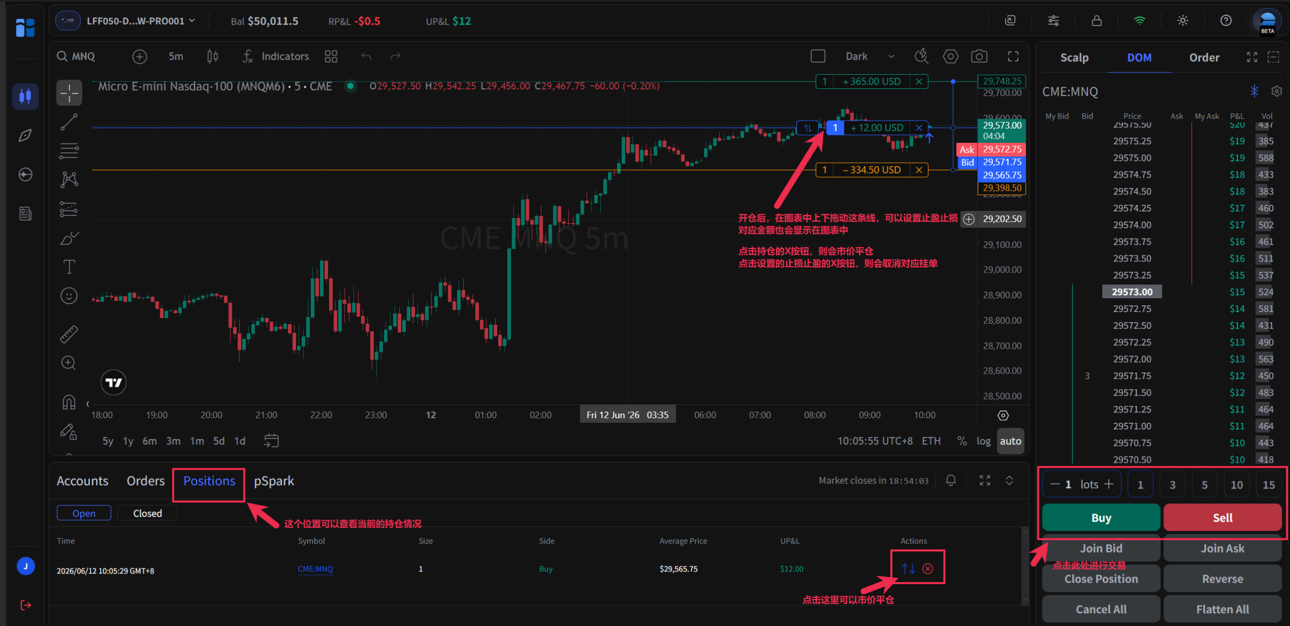Select the crosshair cursor tool
The width and height of the screenshot is (1290, 626).
point(69,93)
